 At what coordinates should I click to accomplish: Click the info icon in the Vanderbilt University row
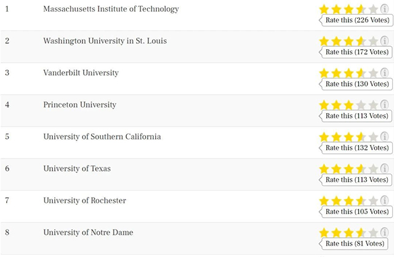tap(384, 73)
